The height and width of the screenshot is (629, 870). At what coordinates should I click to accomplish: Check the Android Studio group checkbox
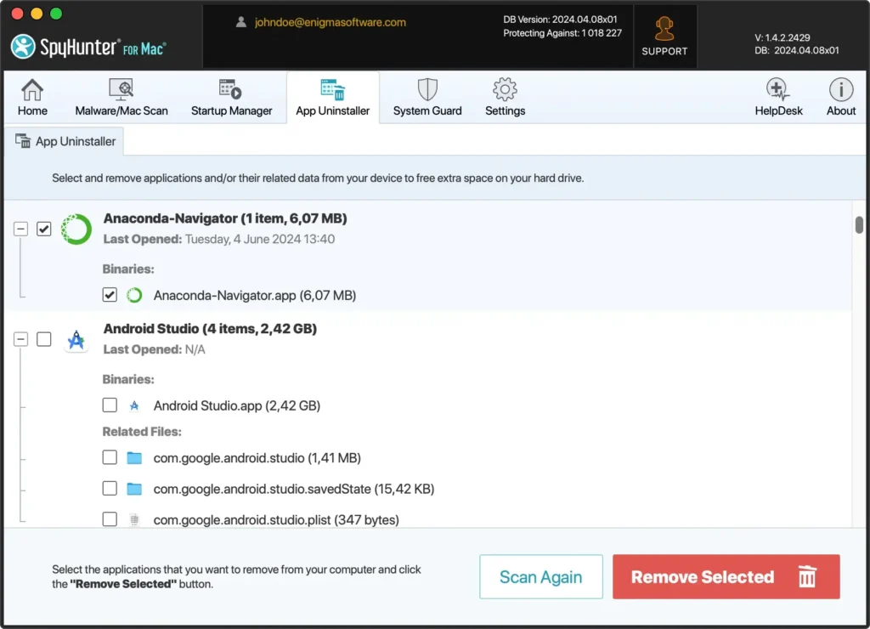click(44, 339)
